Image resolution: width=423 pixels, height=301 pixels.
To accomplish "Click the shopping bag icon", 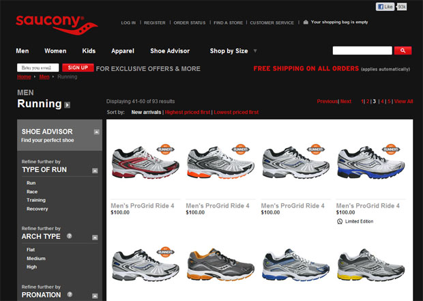I will 306,22.
